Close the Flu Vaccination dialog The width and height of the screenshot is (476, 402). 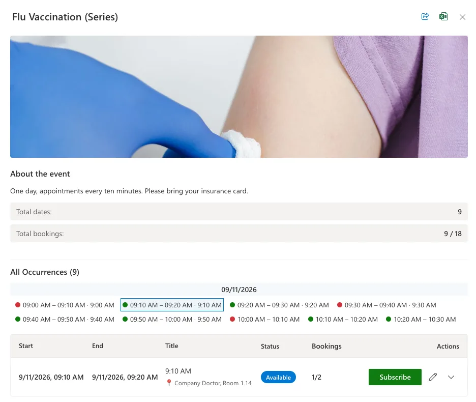(462, 17)
